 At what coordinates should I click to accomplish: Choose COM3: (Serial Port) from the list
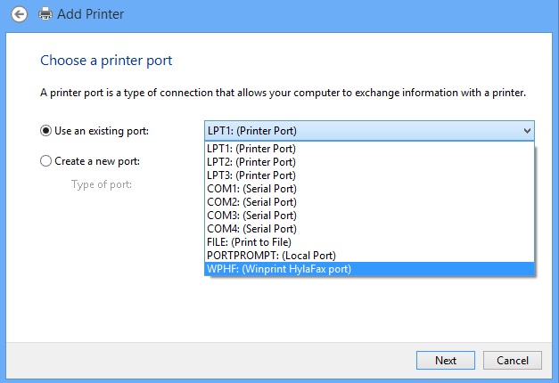pos(369,216)
